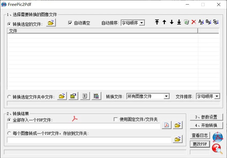Viewport: 227px width, 158px height.
Task: Minimize the FreePic2Pdf window
Action: coord(187,5)
